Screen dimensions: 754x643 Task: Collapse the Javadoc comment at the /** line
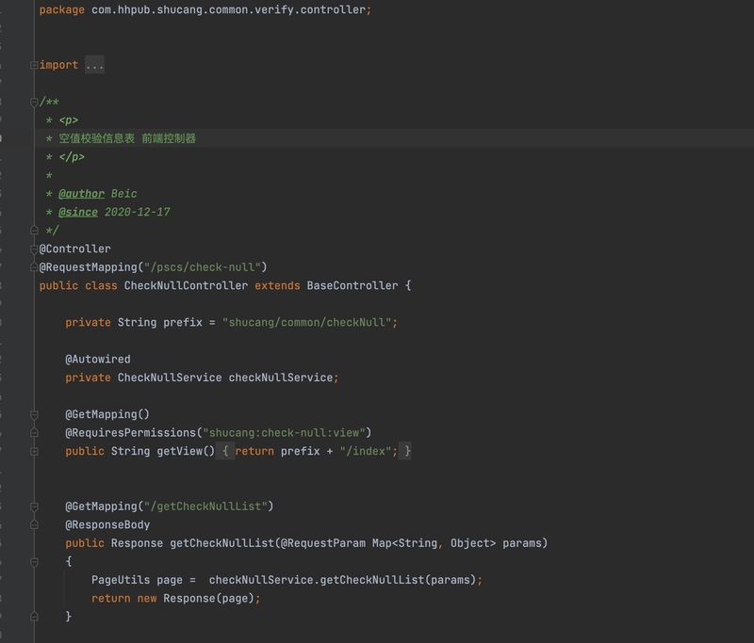pos(34,102)
